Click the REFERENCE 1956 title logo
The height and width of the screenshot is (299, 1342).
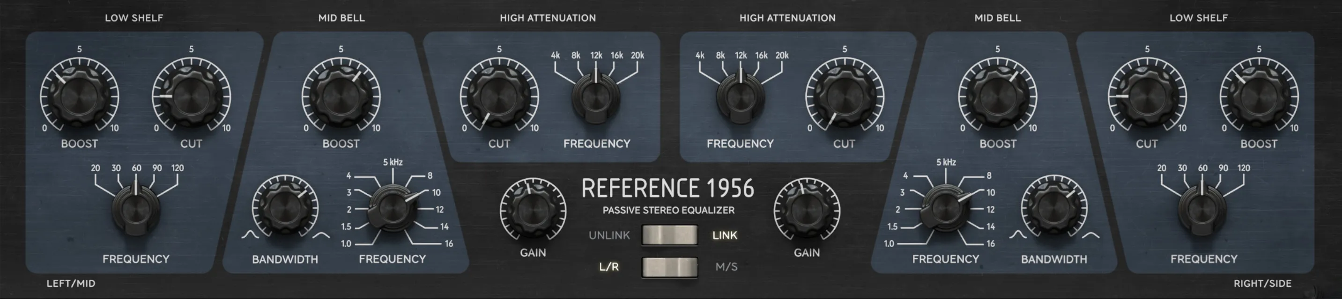tap(668, 188)
